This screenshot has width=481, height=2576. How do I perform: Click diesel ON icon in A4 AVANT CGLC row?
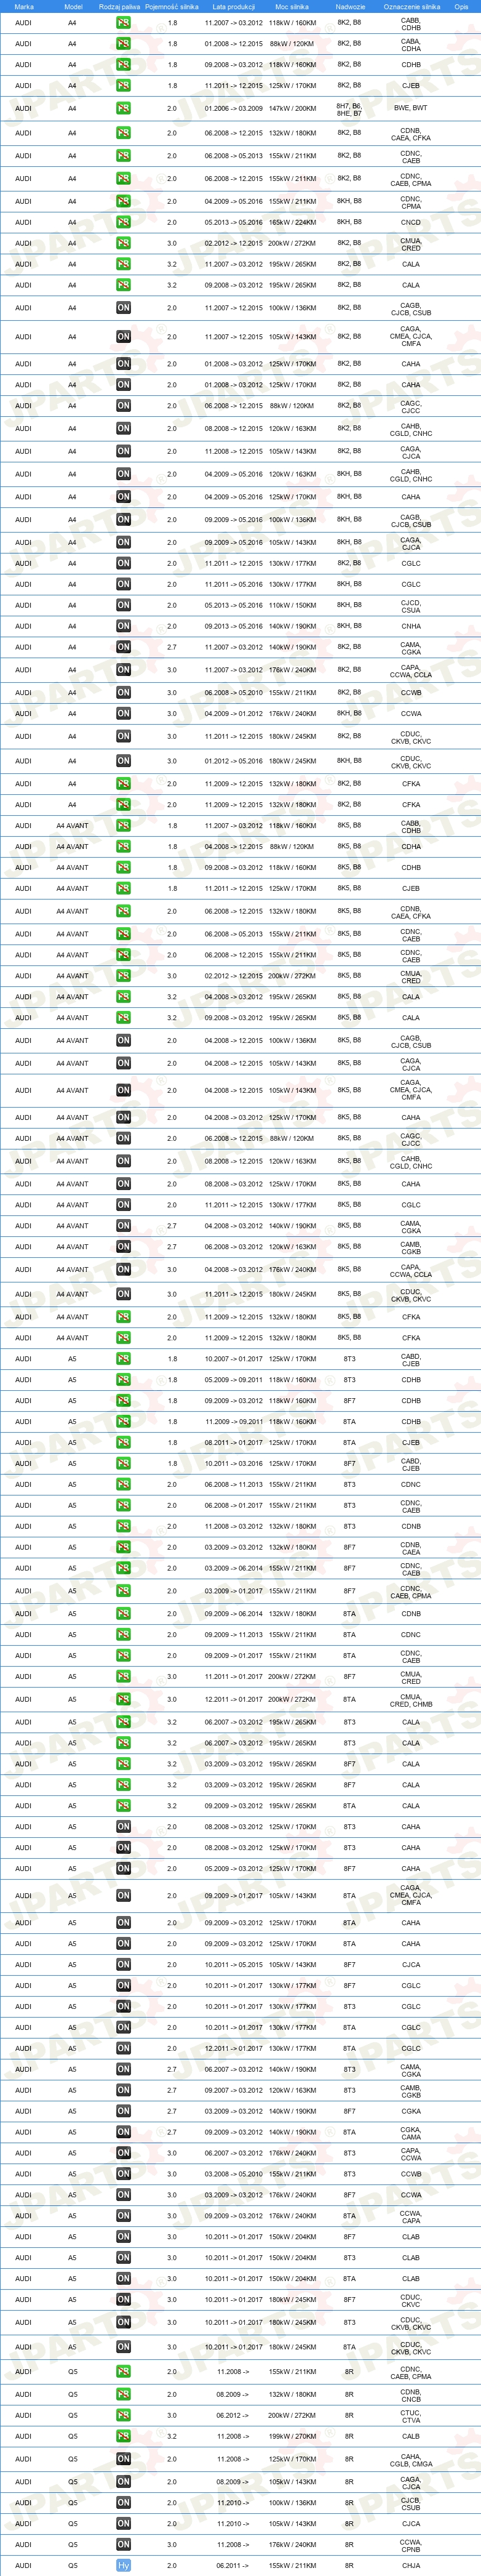coord(123,1205)
